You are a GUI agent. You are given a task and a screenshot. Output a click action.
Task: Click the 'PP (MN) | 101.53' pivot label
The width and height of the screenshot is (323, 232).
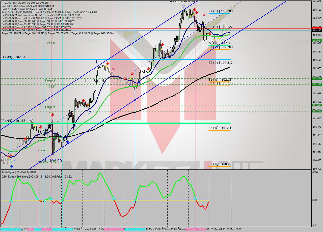tap(13, 121)
